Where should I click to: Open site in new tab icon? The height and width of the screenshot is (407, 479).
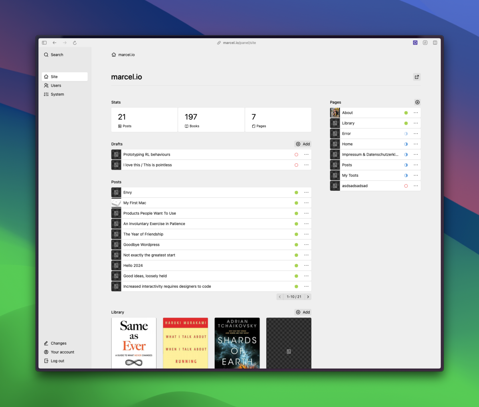pyautogui.click(x=417, y=77)
